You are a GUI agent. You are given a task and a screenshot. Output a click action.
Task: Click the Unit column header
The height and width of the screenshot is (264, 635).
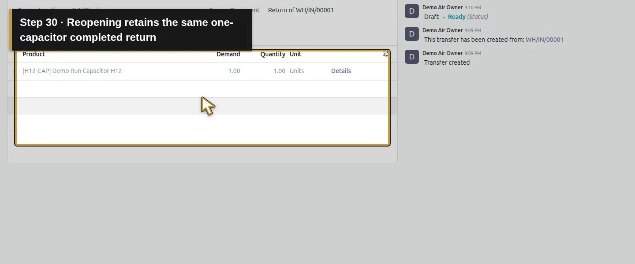pos(295,54)
